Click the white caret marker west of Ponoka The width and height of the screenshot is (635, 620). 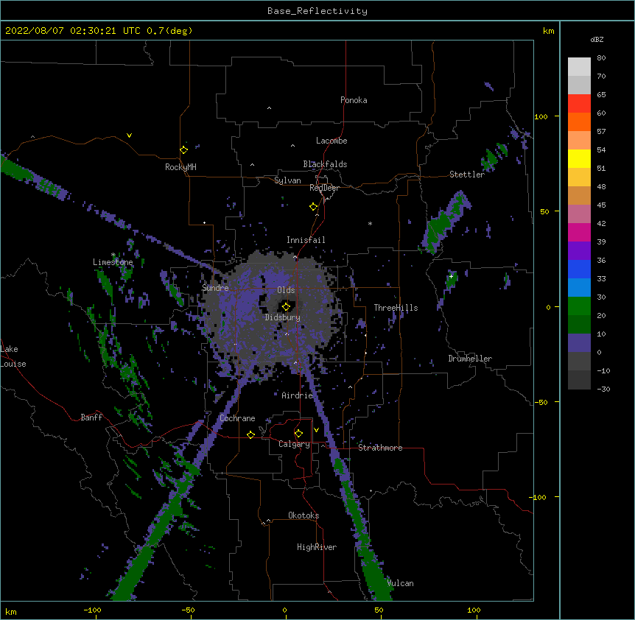(270, 108)
